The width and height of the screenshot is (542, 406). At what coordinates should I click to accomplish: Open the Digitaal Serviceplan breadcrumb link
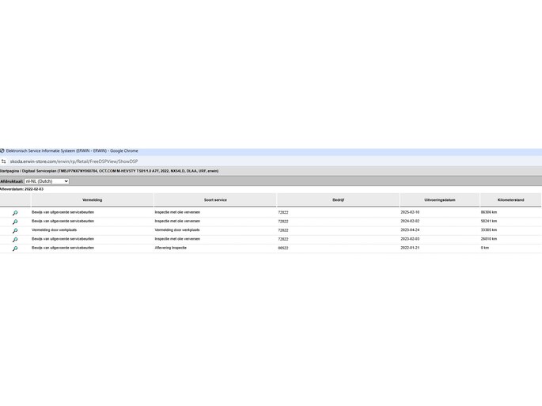coord(38,171)
